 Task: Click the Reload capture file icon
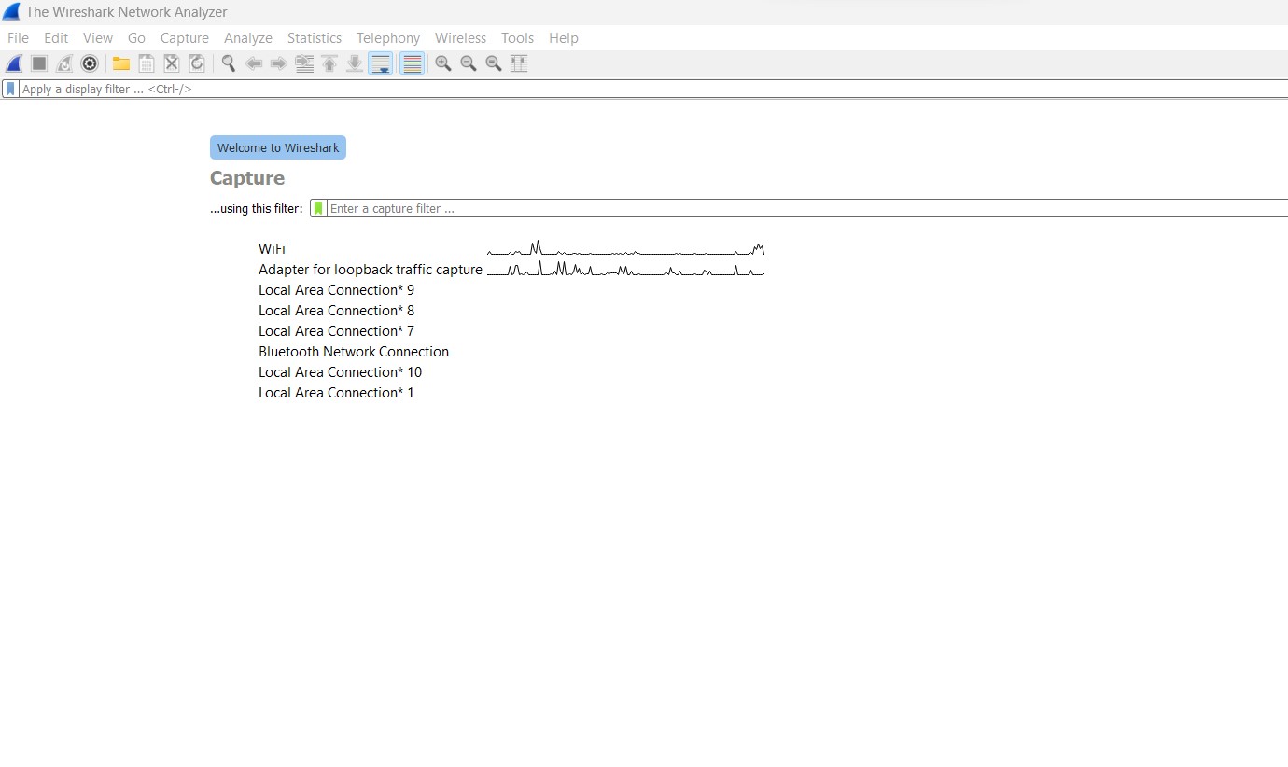tap(197, 63)
